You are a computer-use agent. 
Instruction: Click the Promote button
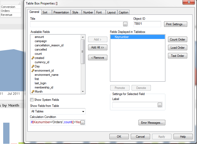[x=120, y=88]
